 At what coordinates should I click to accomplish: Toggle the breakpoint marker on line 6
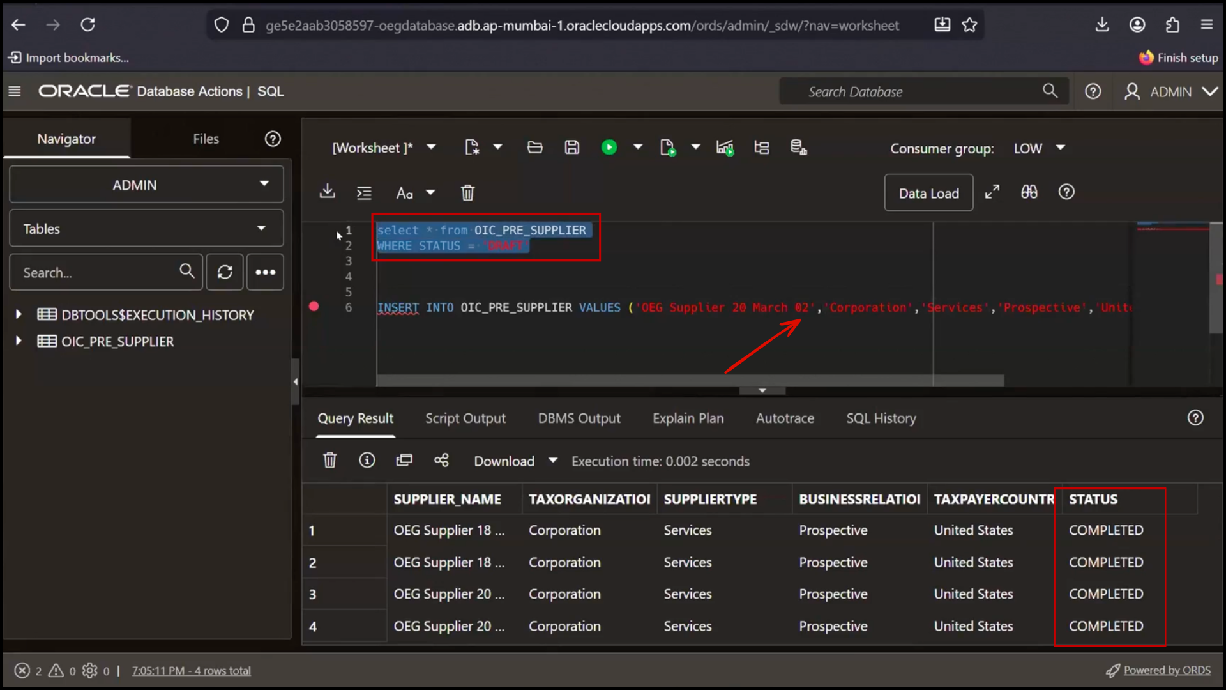point(314,307)
